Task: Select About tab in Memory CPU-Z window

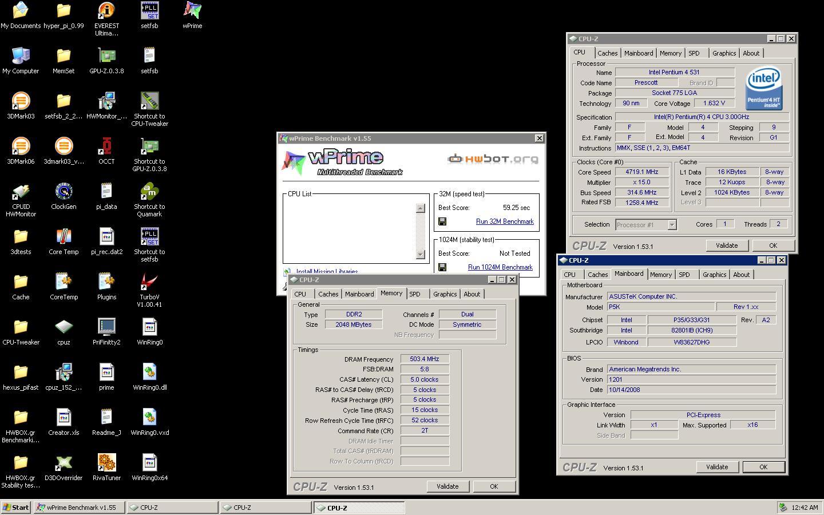Action: point(472,294)
